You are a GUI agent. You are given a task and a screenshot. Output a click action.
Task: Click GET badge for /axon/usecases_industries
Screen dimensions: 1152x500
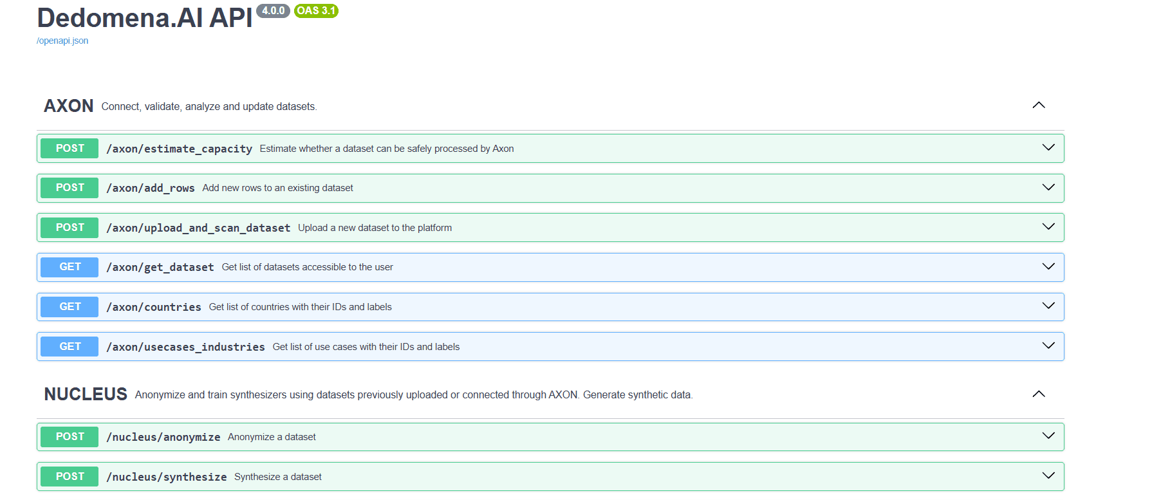pos(70,346)
